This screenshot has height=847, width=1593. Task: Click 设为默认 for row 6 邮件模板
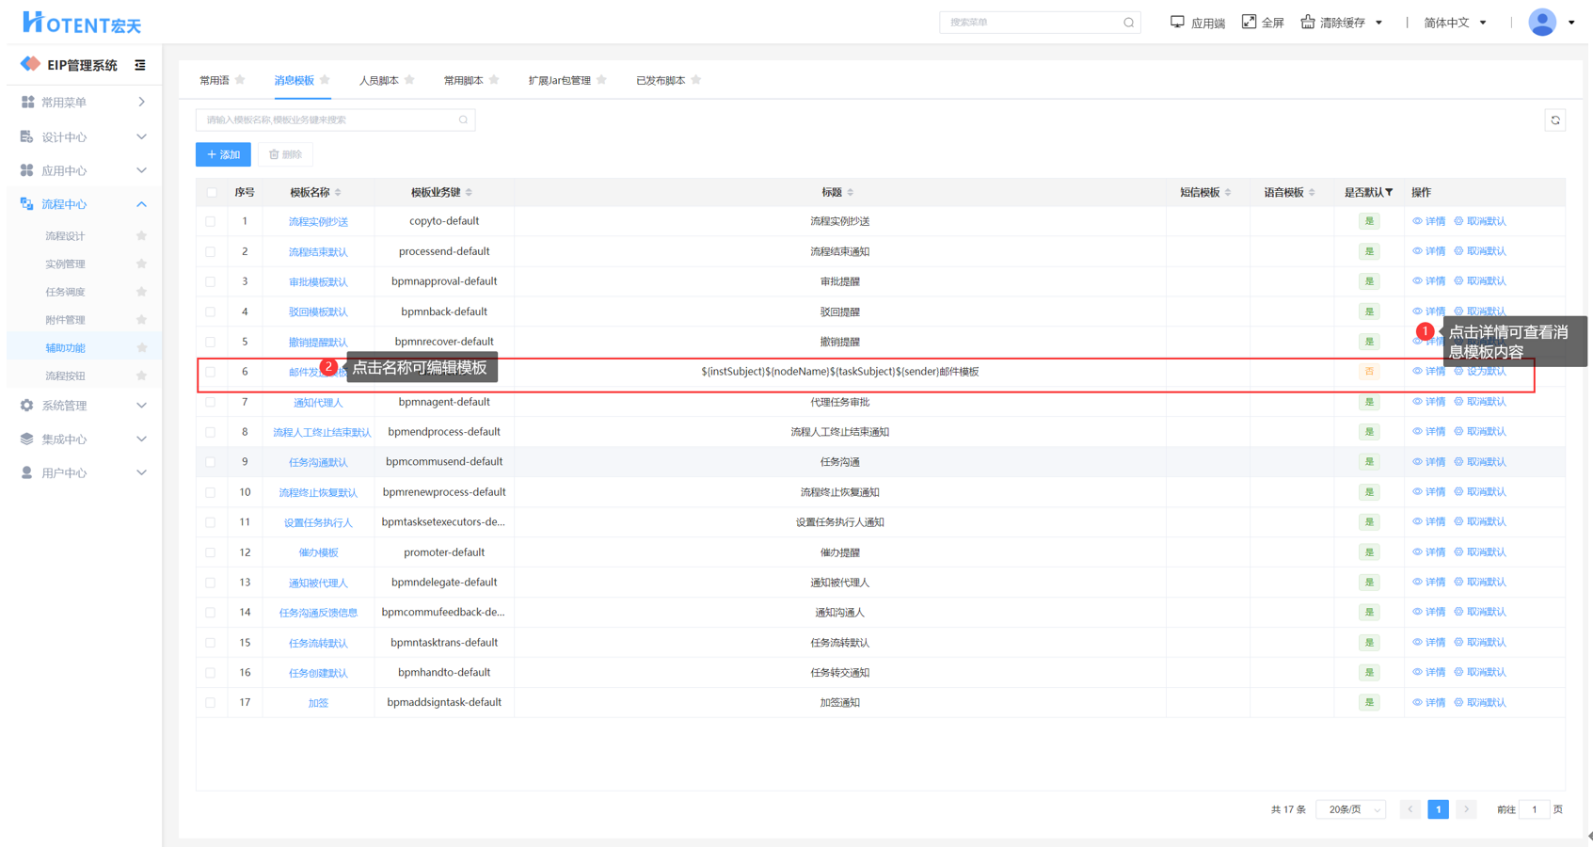pos(1480,372)
